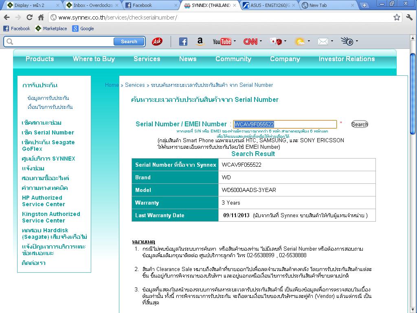Screen dimensions: 417x313
Task: Open the แจ้งซ่อม sidebar link
Action: click(33, 168)
